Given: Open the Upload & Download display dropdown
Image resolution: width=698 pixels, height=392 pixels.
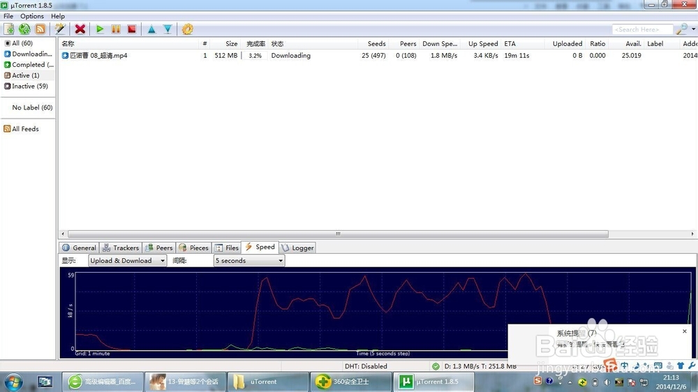Looking at the screenshot, I should click(127, 261).
